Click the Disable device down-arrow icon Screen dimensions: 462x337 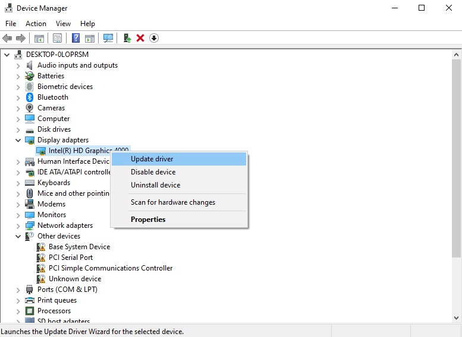(154, 38)
